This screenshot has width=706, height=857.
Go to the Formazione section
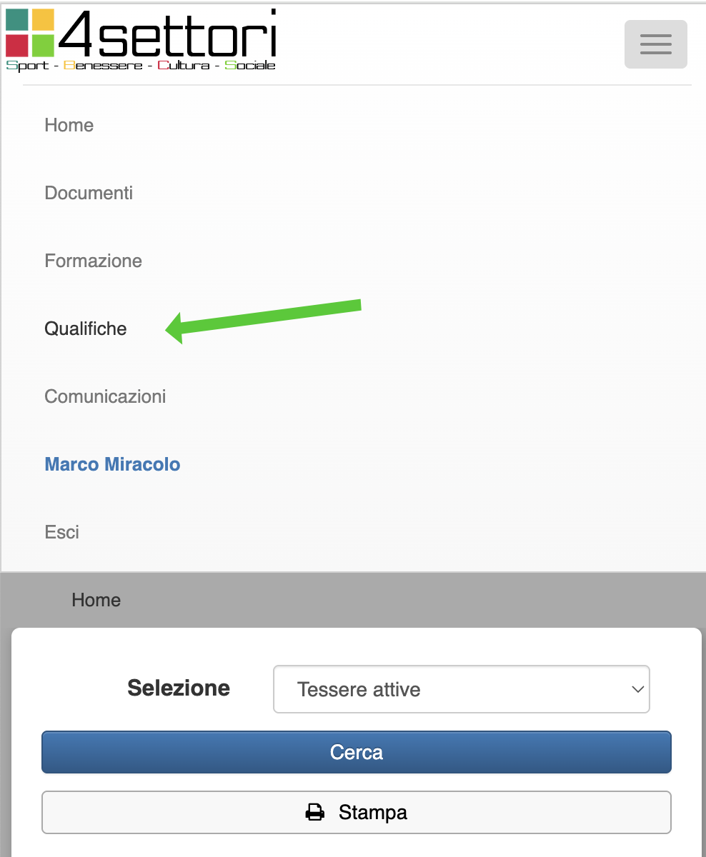(x=94, y=261)
